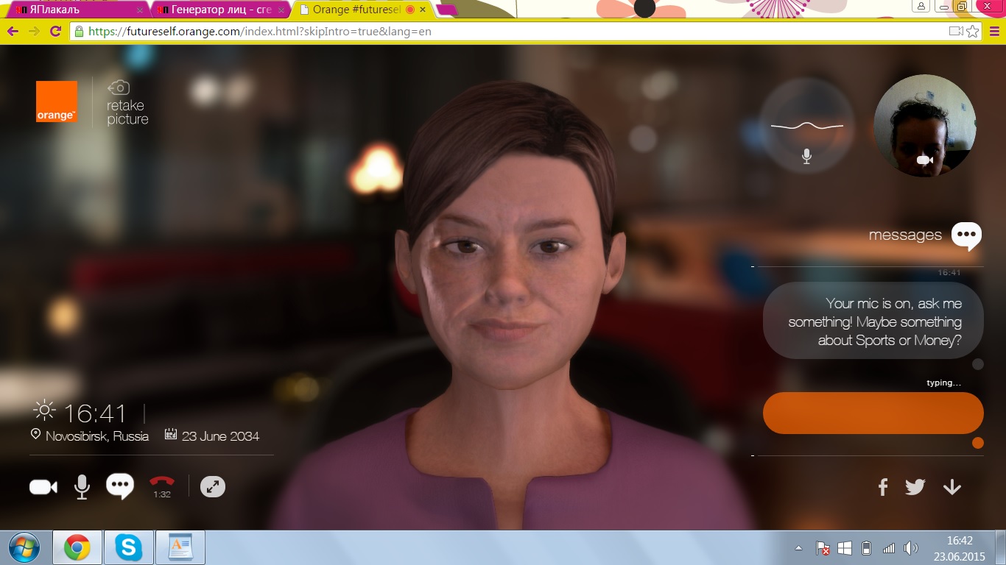Viewport: 1006px width, 565px height.
Task: Share on Facebook
Action: 882,487
